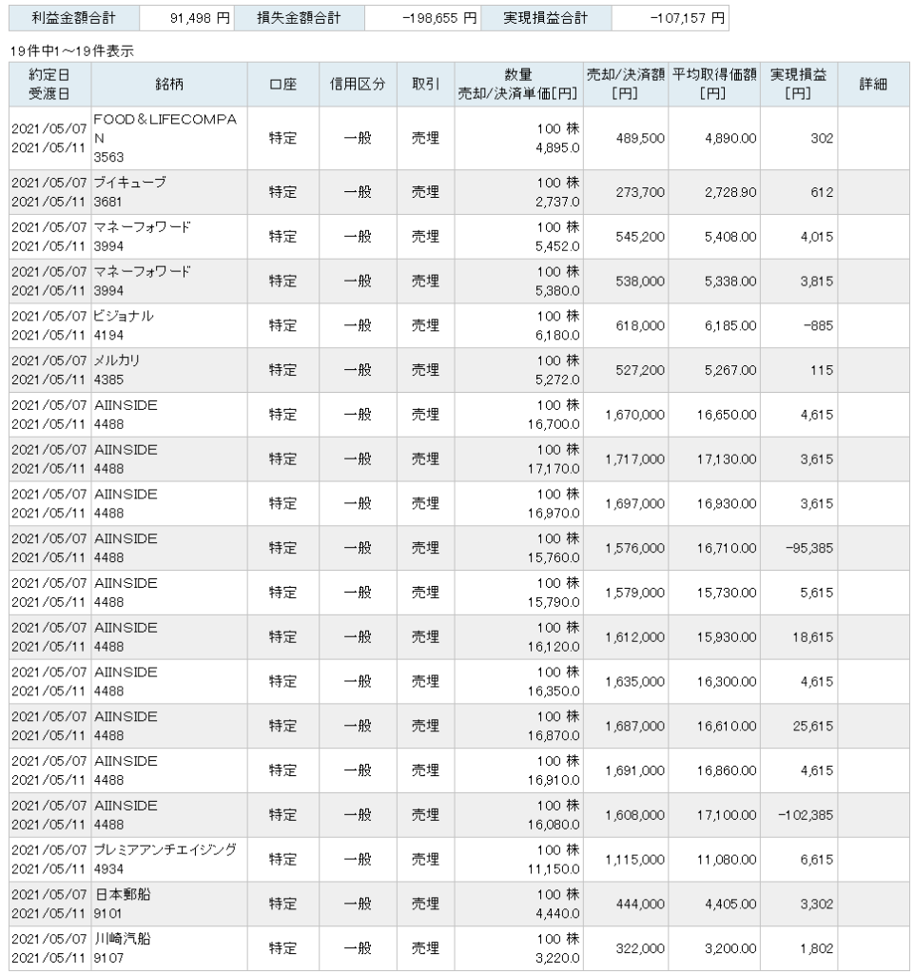
Task: Click the 日本郵船 average cost 4,405.00
Action: pyautogui.click(x=730, y=905)
